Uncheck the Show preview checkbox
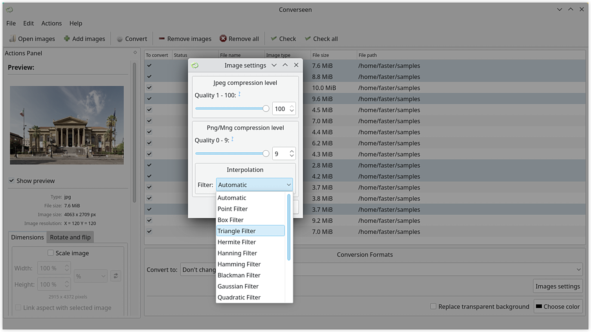Screen dimensions: 591x332 [x=12, y=181]
